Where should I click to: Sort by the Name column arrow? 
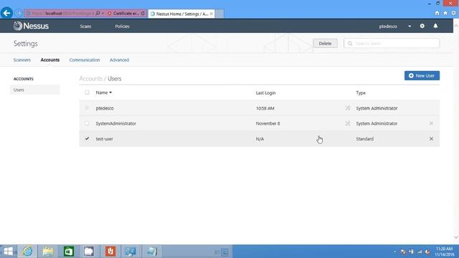pyautogui.click(x=110, y=92)
